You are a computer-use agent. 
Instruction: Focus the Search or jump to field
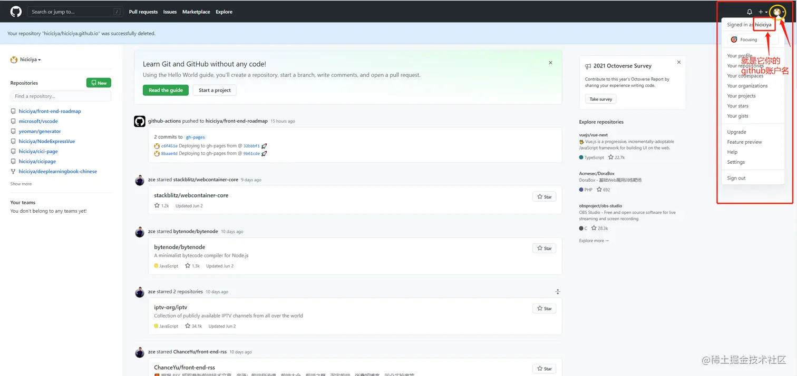point(74,12)
